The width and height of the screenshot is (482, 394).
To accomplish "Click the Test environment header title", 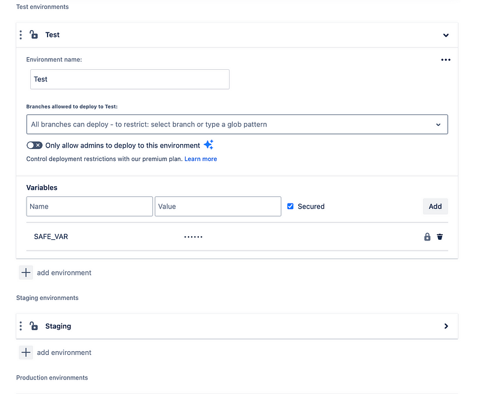I will [52, 35].
